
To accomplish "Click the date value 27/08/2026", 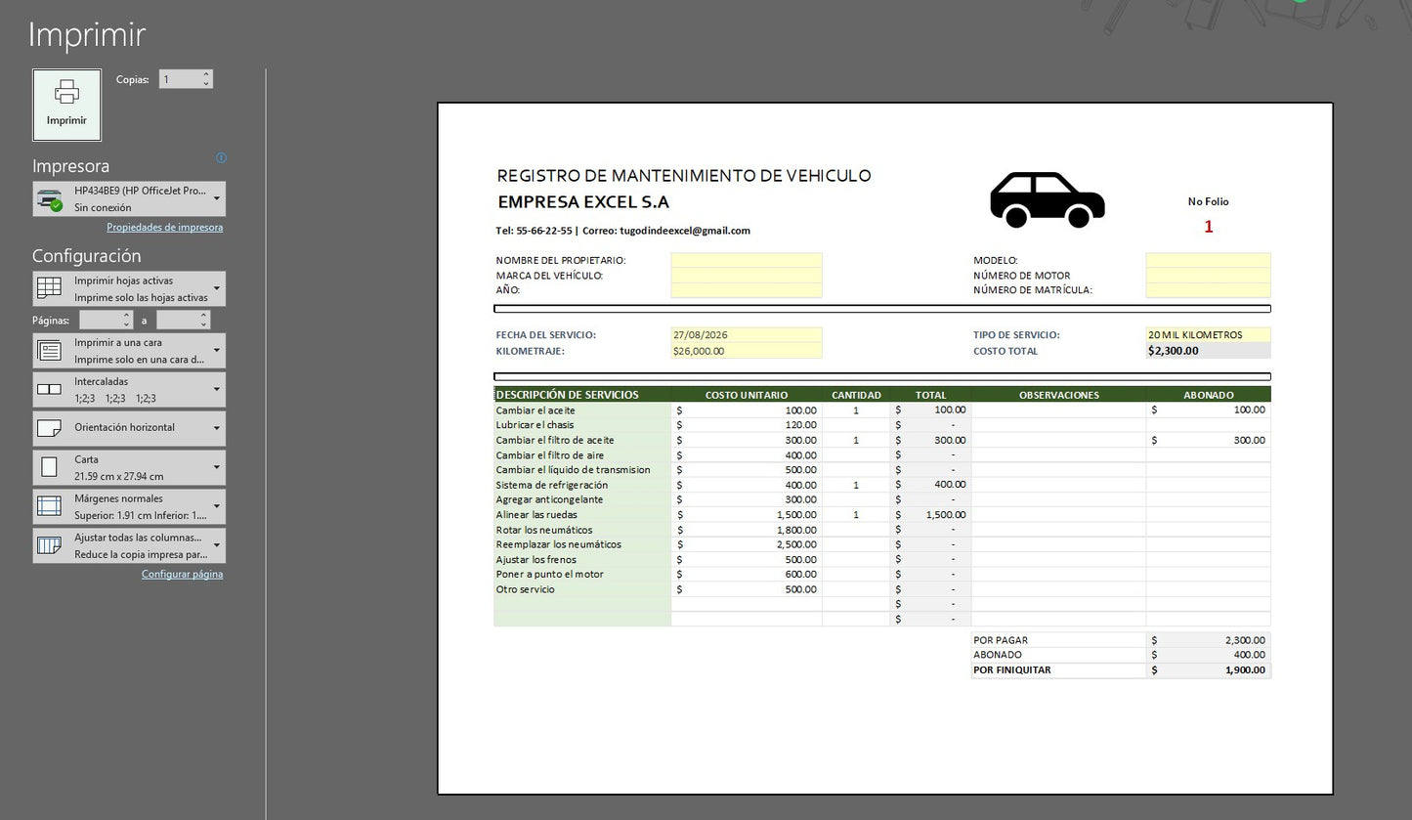I will point(702,335).
